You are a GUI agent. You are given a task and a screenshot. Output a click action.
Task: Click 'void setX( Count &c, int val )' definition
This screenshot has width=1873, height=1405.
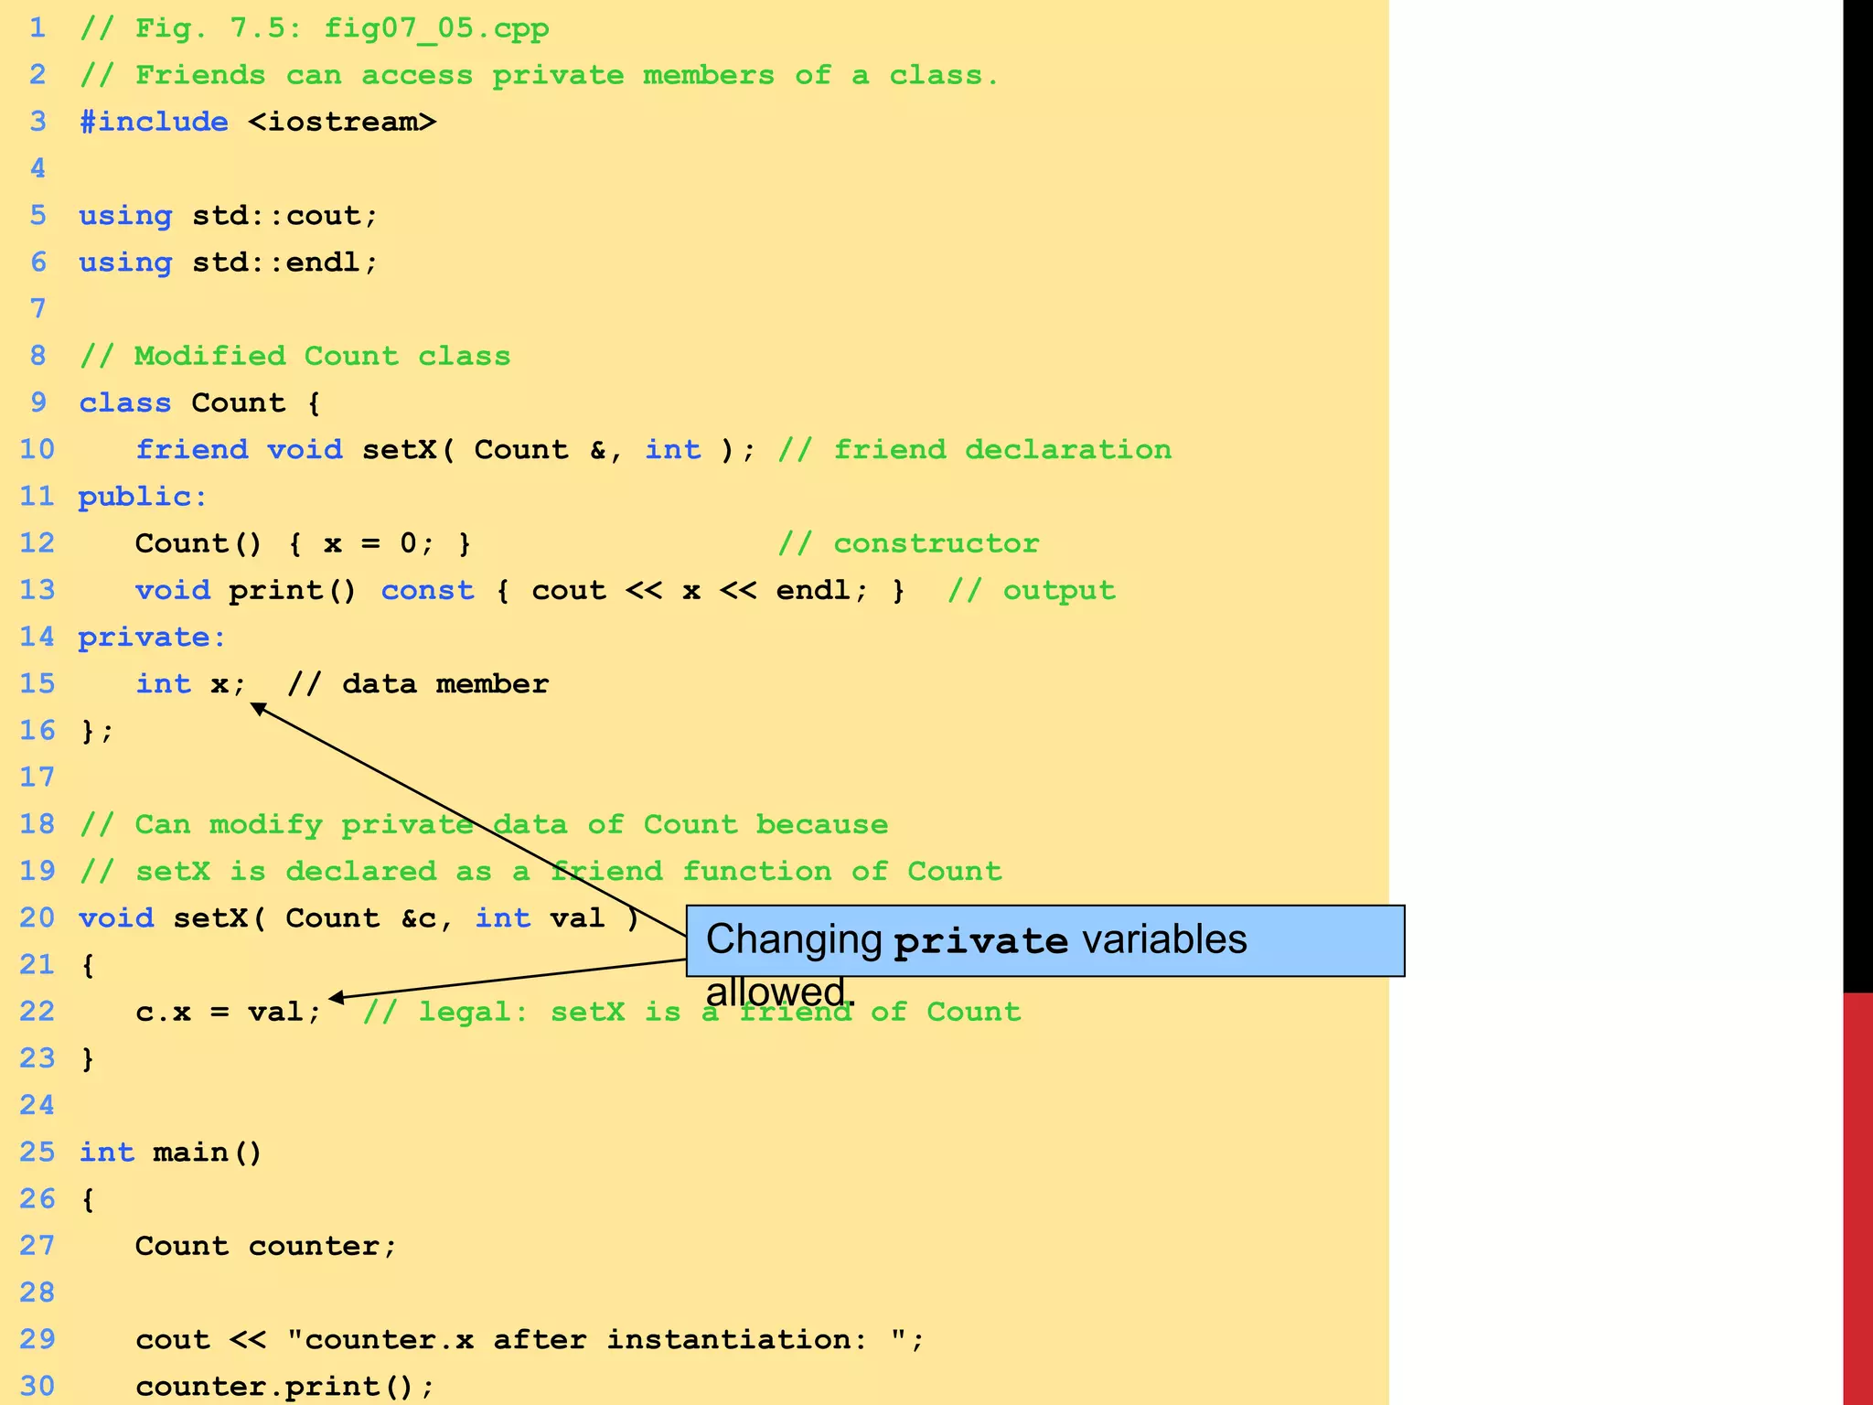pos(359,918)
